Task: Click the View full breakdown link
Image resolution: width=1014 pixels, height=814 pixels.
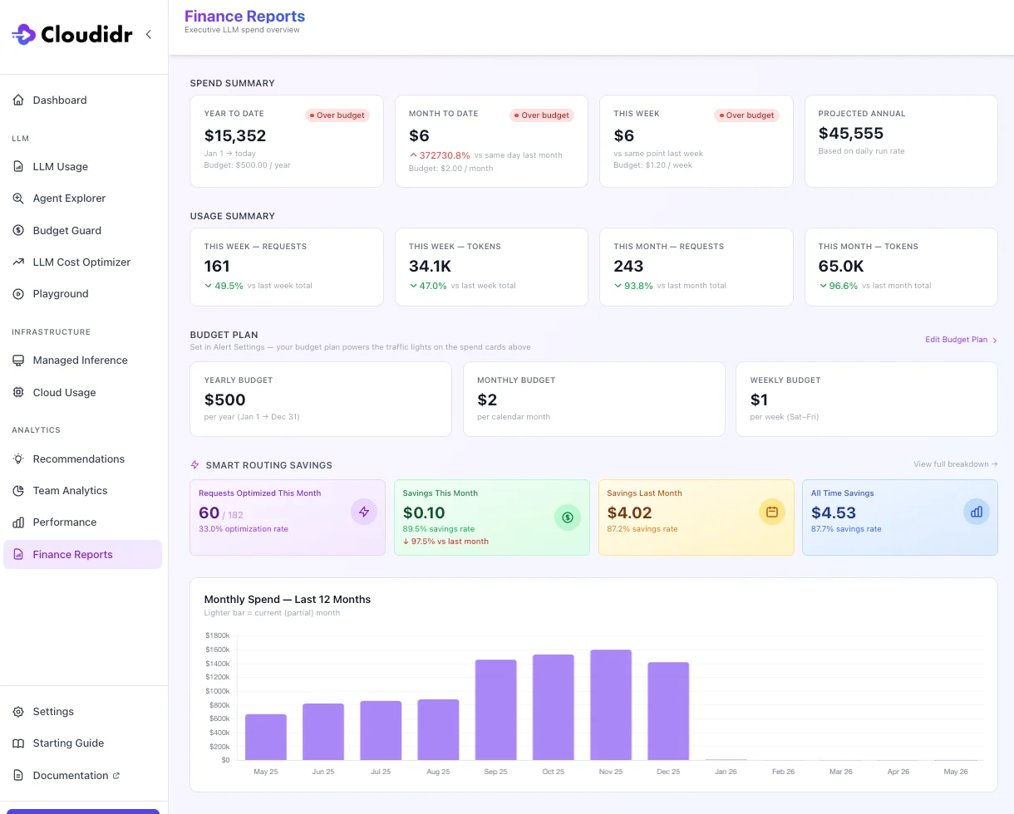Action: (955, 464)
